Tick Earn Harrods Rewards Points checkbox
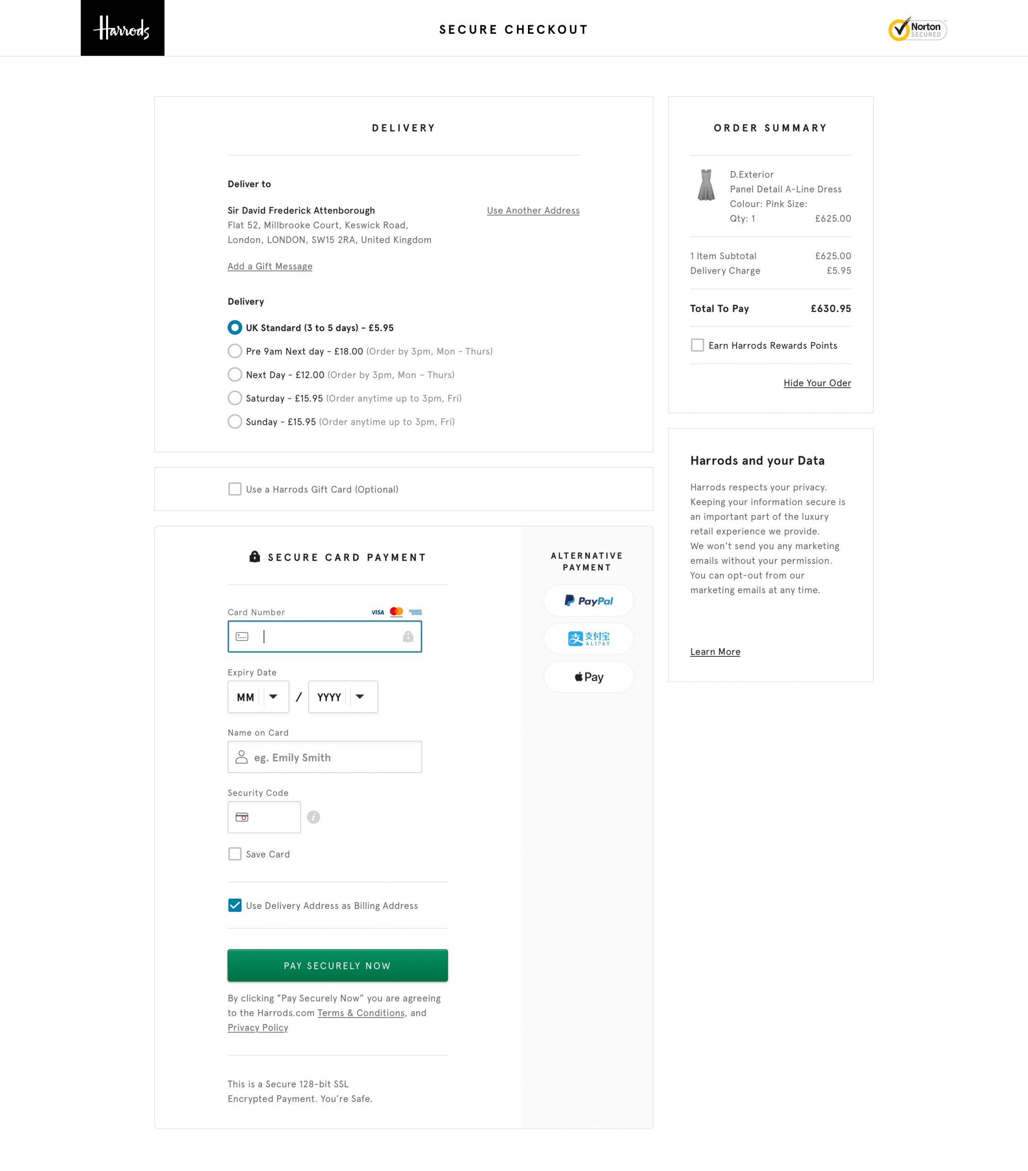Image resolution: width=1028 pixels, height=1171 pixels. tap(697, 345)
